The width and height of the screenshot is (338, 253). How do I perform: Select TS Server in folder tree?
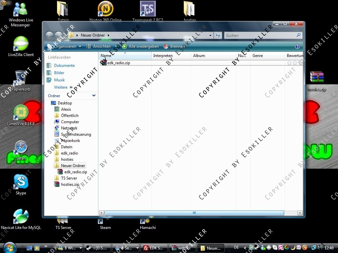coord(69,178)
